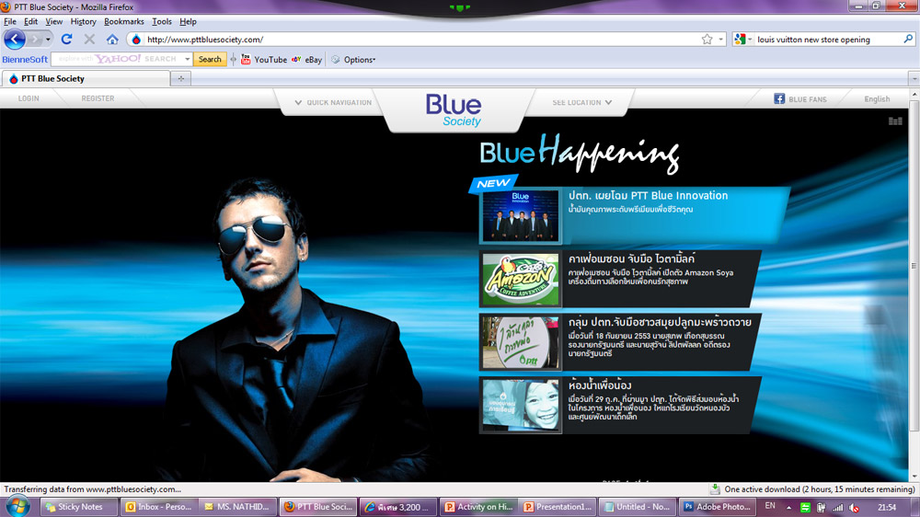
Task: Open the Activity on Hi PowerPoint taskbar item
Action: point(478,507)
